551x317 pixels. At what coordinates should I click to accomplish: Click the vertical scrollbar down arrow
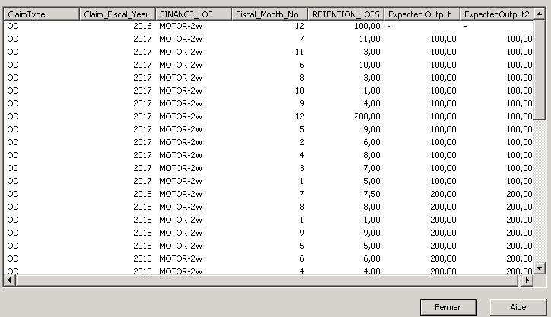point(540,268)
